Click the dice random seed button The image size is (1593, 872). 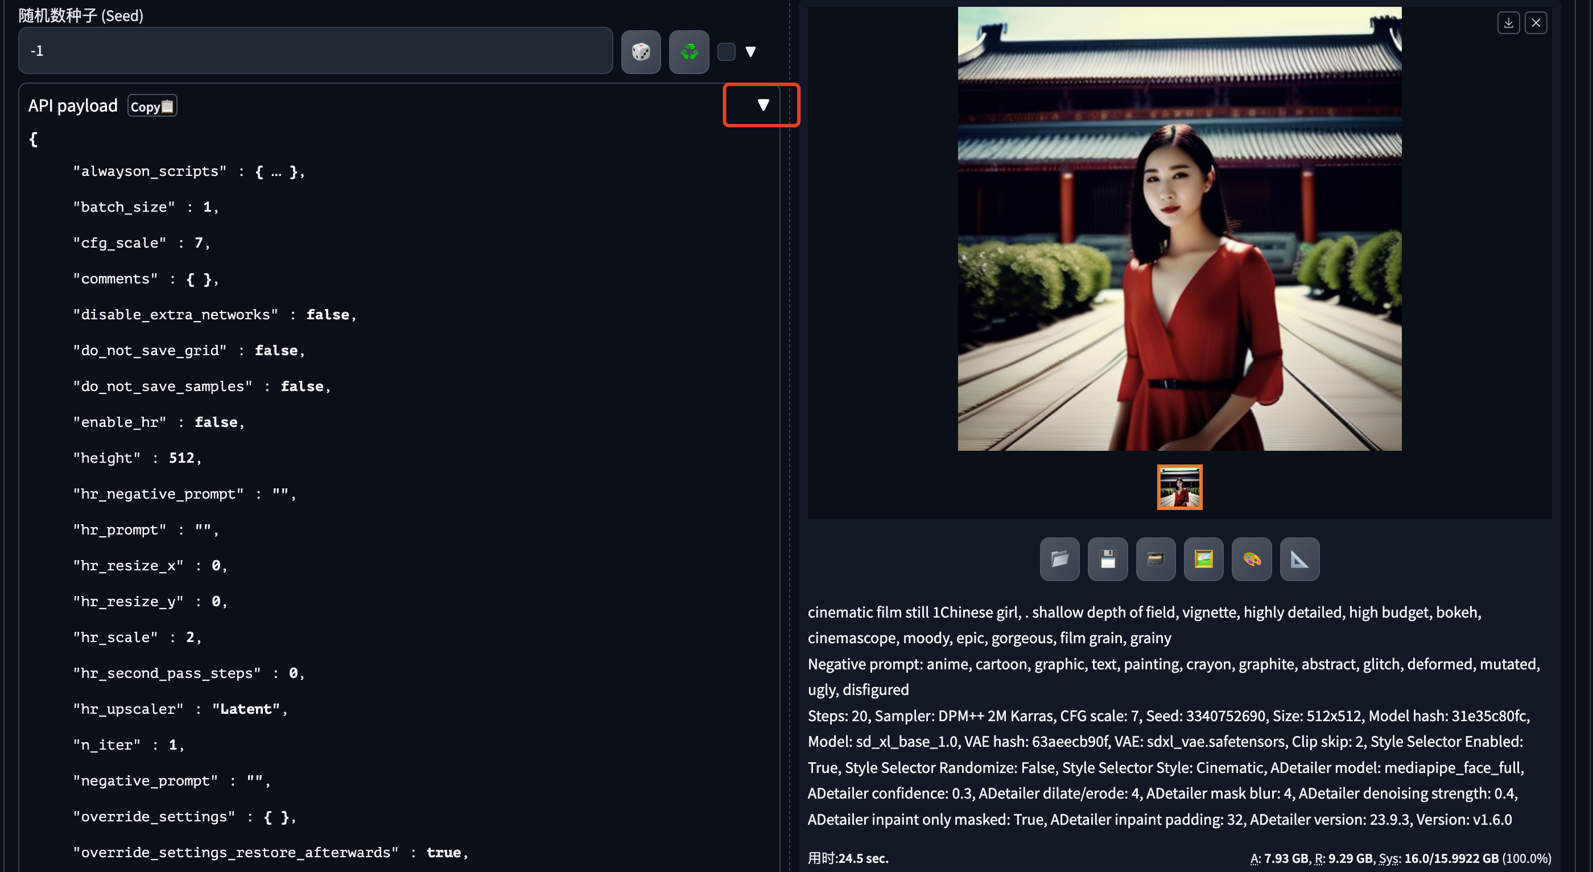641,51
